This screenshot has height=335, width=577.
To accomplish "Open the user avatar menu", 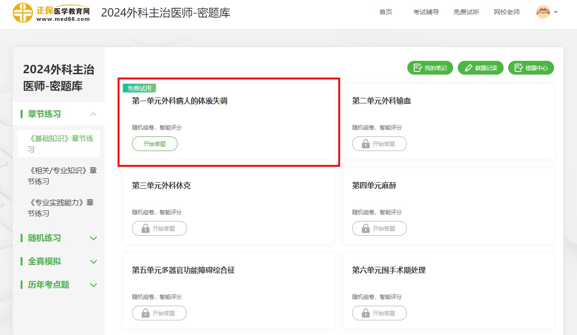I will pyautogui.click(x=547, y=12).
